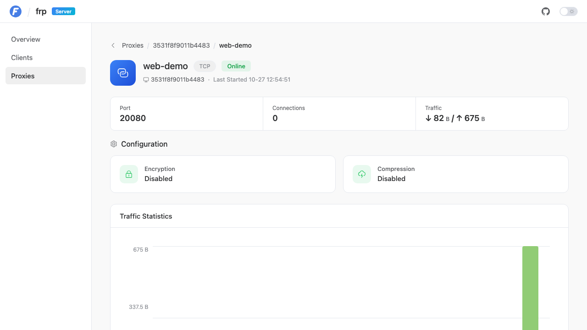Image resolution: width=587 pixels, height=330 pixels.
Task: Click the Online status badge
Action: (236, 66)
